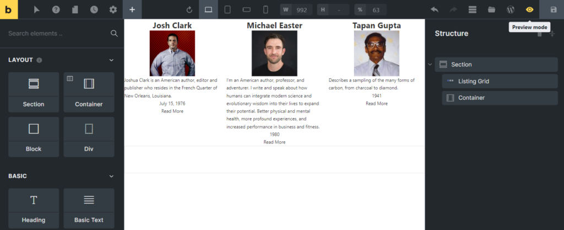This screenshot has height=230, width=564.
Task: Reload the canvas with refresh icon
Action: [x=189, y=10]
